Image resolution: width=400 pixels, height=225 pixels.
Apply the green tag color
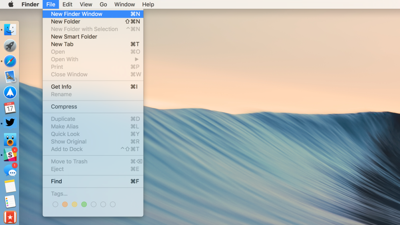click(84, 204)
